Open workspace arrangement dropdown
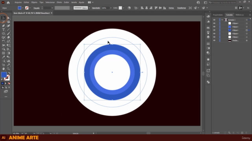The image size is (252, 141). click(x=91, y=2)
